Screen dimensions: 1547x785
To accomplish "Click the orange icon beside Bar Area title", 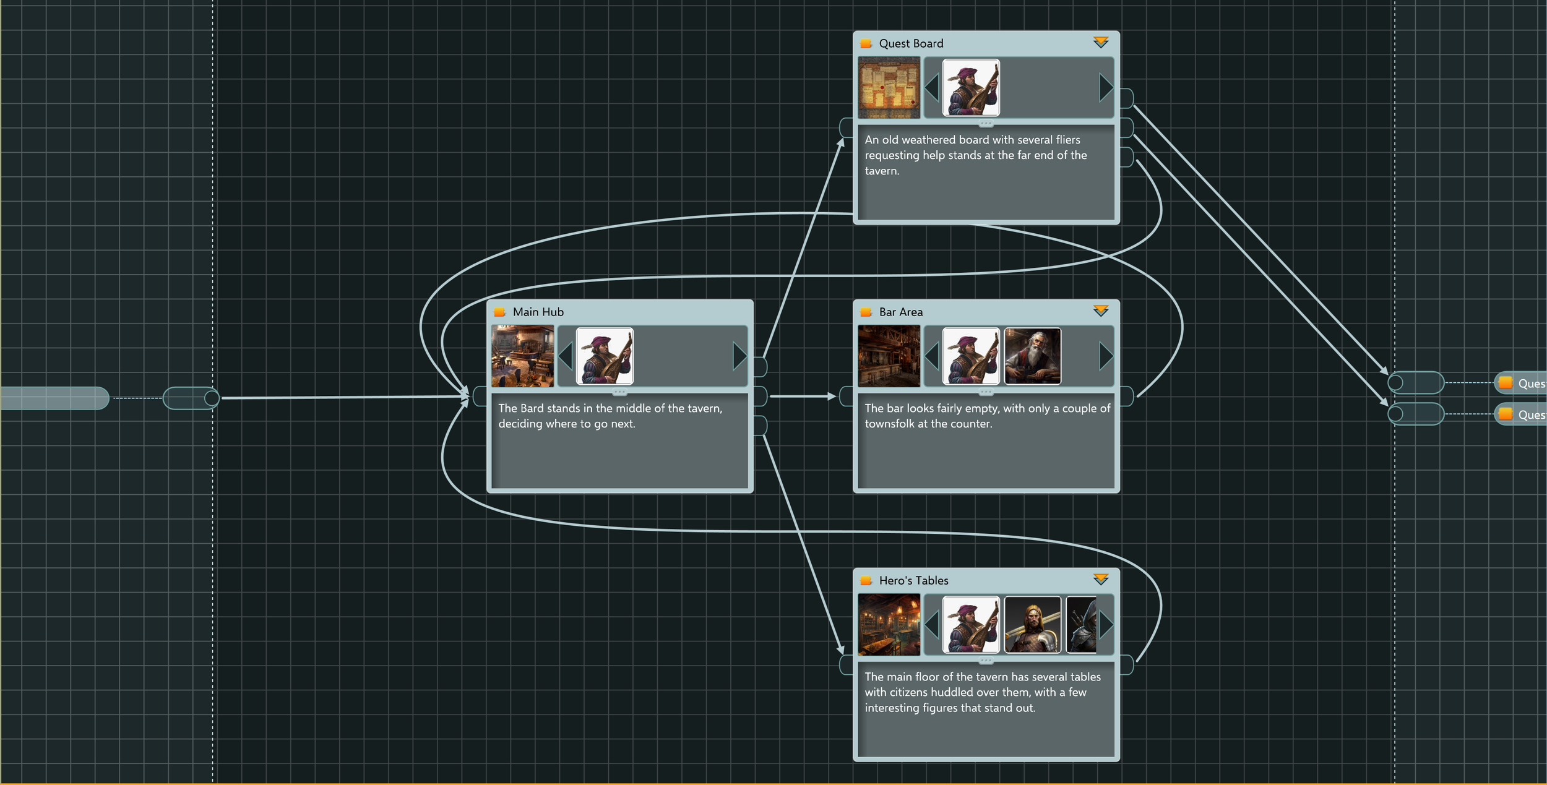I will 866,312.
